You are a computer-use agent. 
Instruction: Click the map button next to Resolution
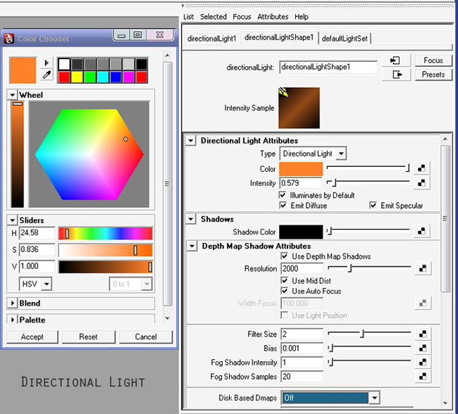click(x=422, y=269)
